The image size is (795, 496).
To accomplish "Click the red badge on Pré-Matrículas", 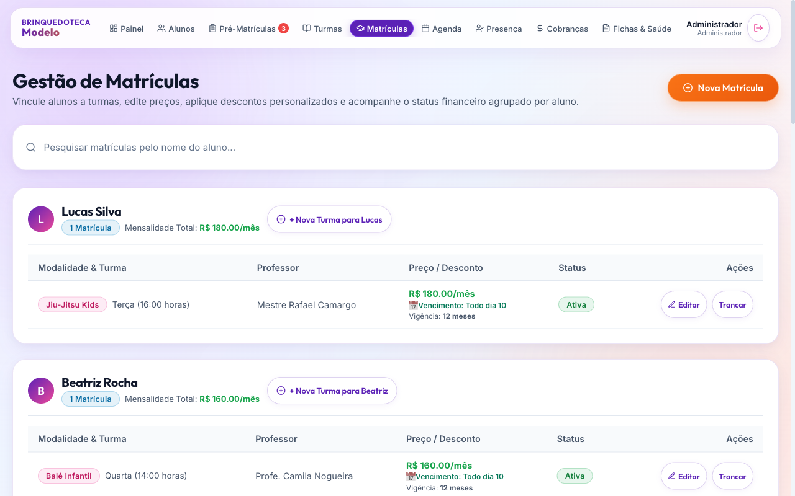I will 283,28.
